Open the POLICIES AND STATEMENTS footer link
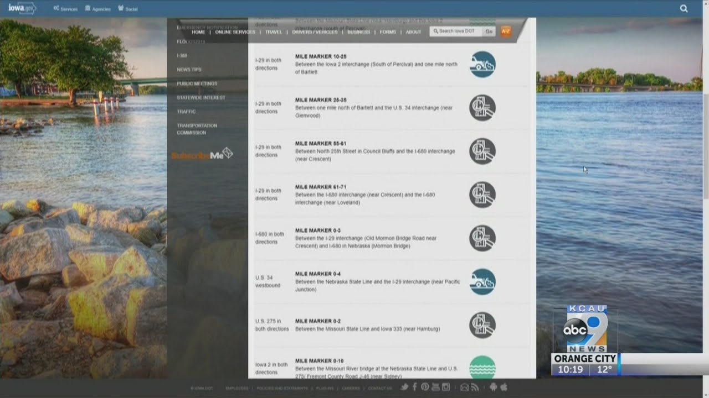Image resolution: width=709 pixels, height=398 pixels. (x=282, y=389)
